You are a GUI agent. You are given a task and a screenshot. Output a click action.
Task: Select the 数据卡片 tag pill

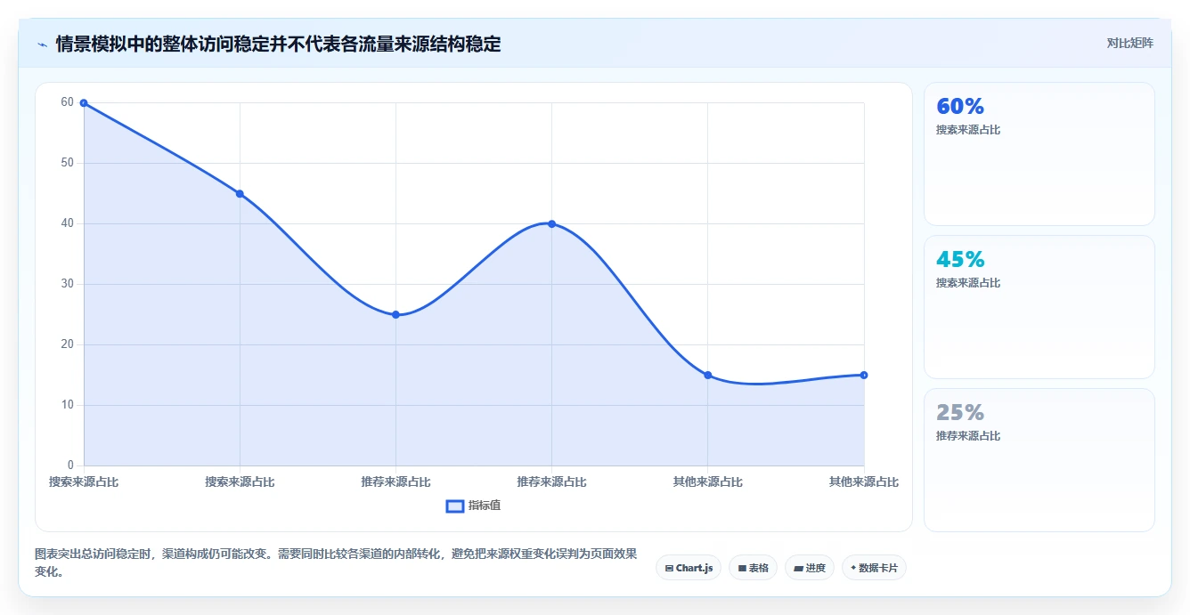874,568
